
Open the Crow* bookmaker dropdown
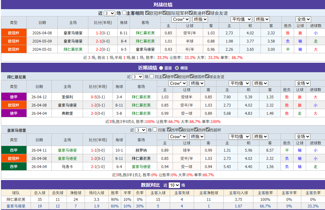coord(180,19)
